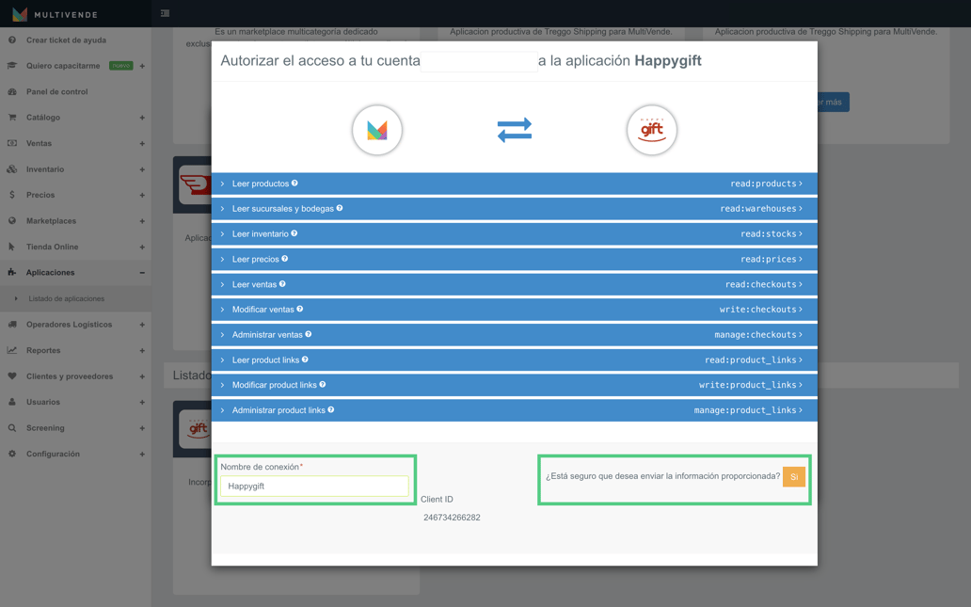Image resolution: width=971 pixels, height=607 pixels.
Task: Open the Configuración sidebar menu
Action: [x=75, y=454]
